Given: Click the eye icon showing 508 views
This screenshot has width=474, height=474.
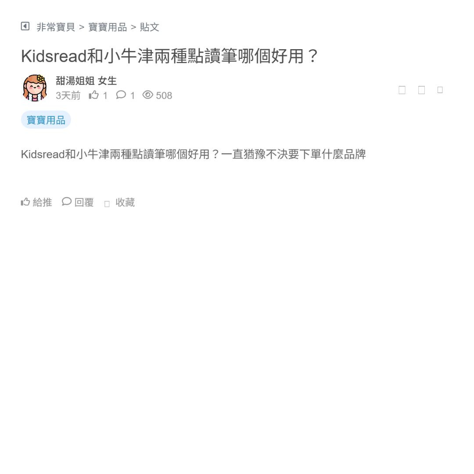Looking at the screenshot, I should coord(148,95).
